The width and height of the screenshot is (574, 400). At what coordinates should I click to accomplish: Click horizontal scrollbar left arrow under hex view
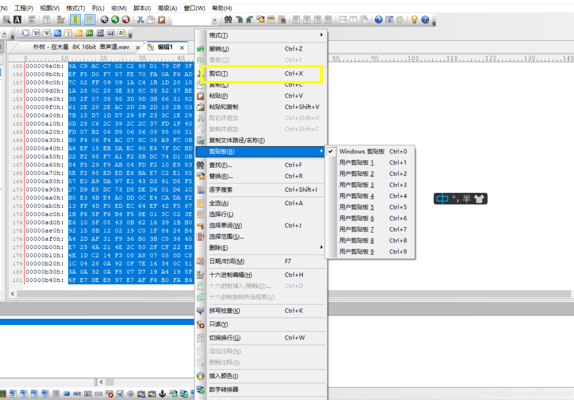(13, 294)
